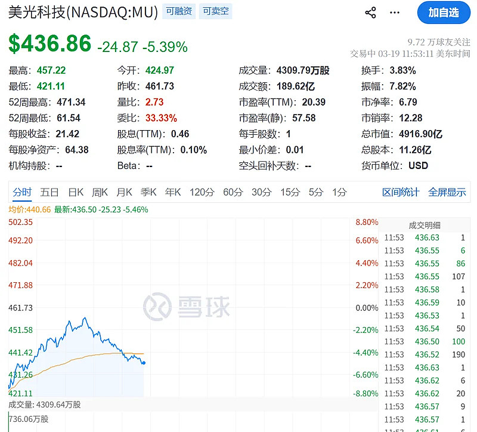Click the 加自选 button
The width and height of the screenshot is (477, 432).
coord(444,13)
